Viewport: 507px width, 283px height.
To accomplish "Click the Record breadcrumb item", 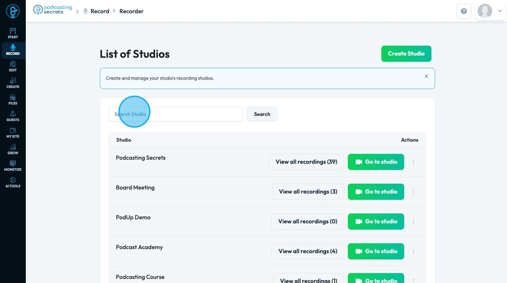I will pos(100,11).
